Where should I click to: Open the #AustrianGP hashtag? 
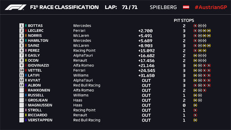coord(211,7)
